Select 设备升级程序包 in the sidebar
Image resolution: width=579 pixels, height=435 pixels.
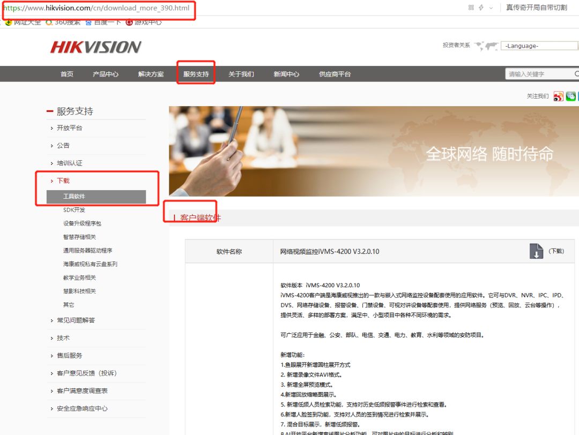(82, 223)
